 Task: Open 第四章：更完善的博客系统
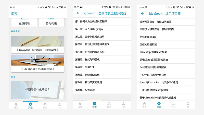102,52
